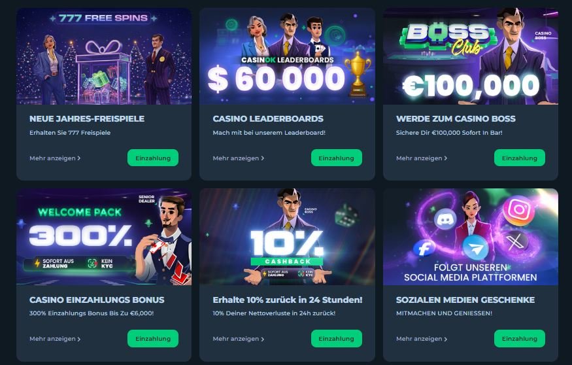
Task: Click the Discord icon in social media banner
Action: [x=445, y=219]
